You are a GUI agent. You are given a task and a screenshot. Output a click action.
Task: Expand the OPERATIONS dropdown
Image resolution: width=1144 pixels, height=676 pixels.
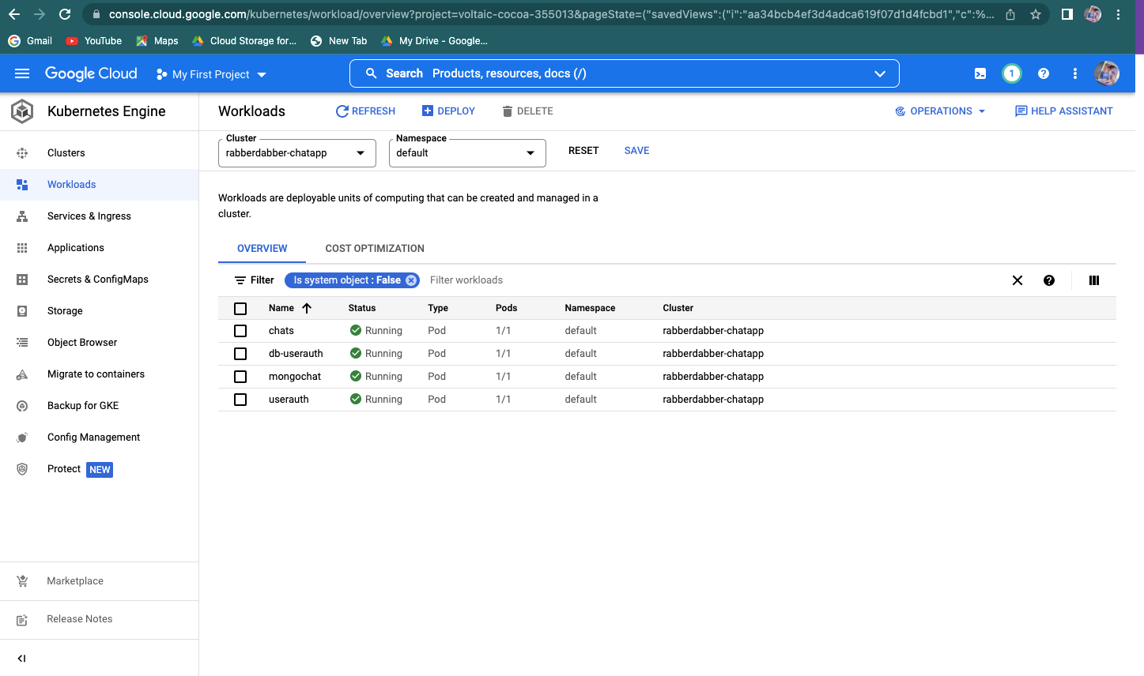pos(940,111)
